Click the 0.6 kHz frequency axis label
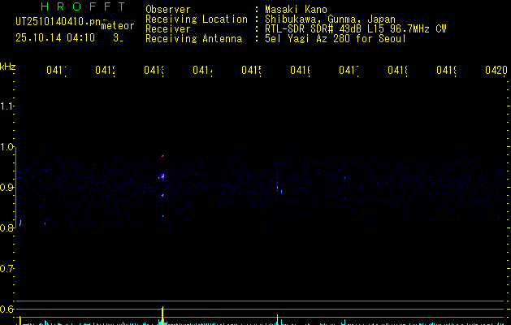Image resolution: width=511 pixels, height=325 pixels. [6, 309]
